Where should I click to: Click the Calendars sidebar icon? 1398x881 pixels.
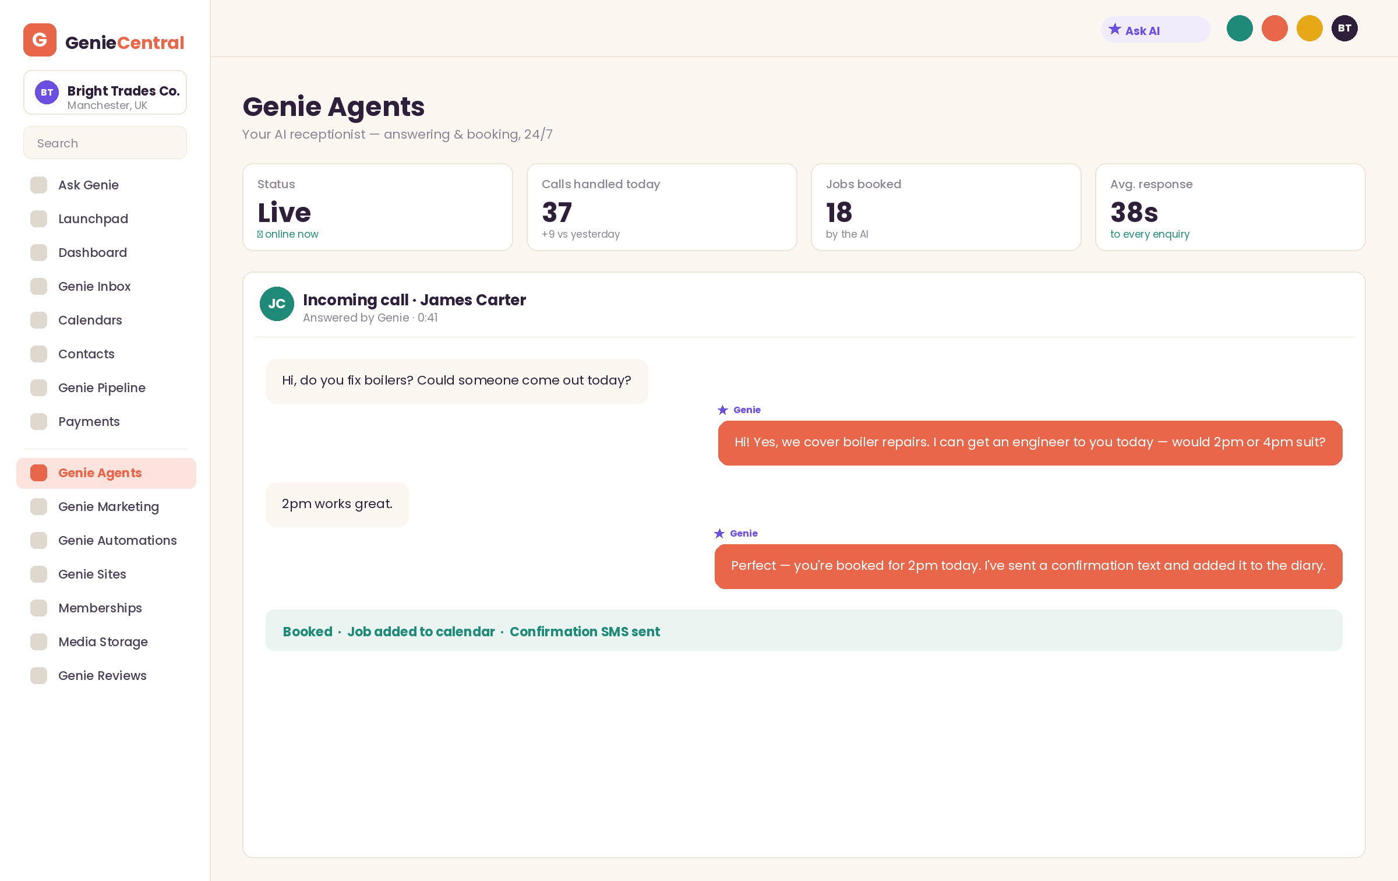(x=38, y=320)
